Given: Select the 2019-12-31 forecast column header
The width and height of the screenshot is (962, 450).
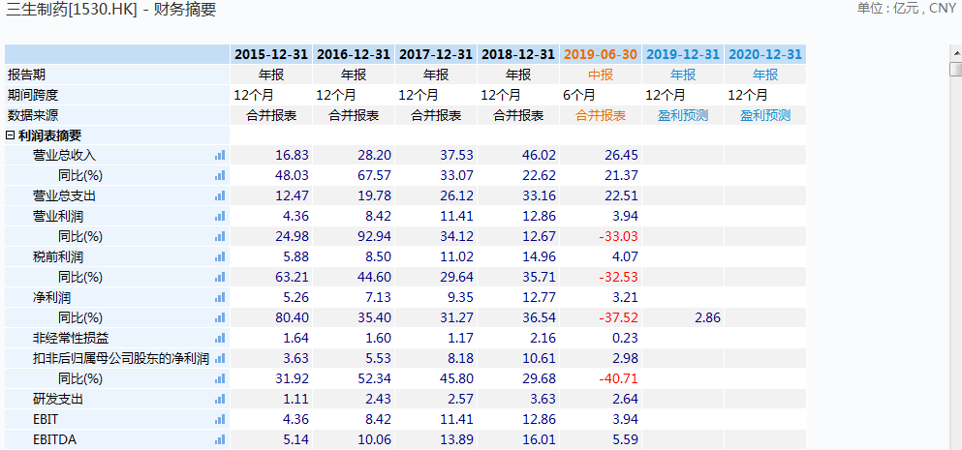Looking at the screenshot, I should [x=683, y=54].
